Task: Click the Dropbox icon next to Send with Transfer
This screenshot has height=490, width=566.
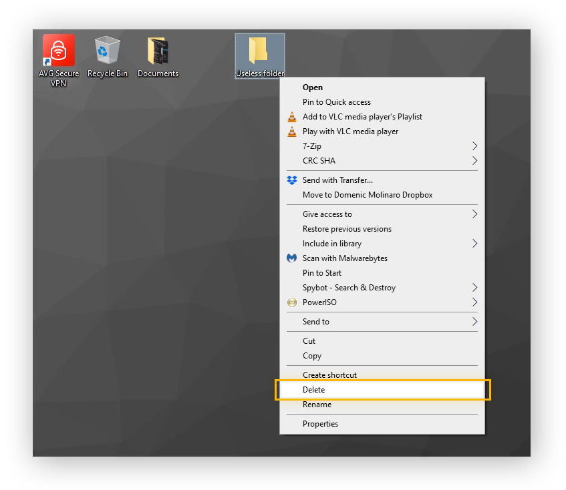Action: [x=292, y=180]
